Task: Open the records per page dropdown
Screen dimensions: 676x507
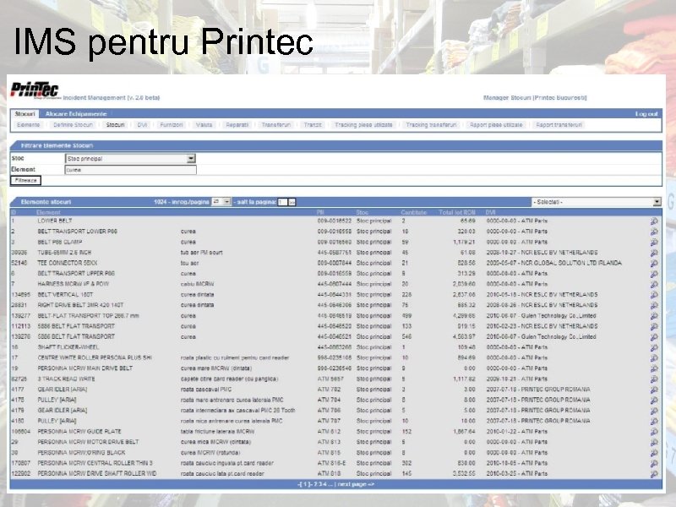Action: 221,202
